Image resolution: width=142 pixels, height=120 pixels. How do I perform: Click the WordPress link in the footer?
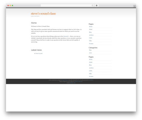(91, 80)
